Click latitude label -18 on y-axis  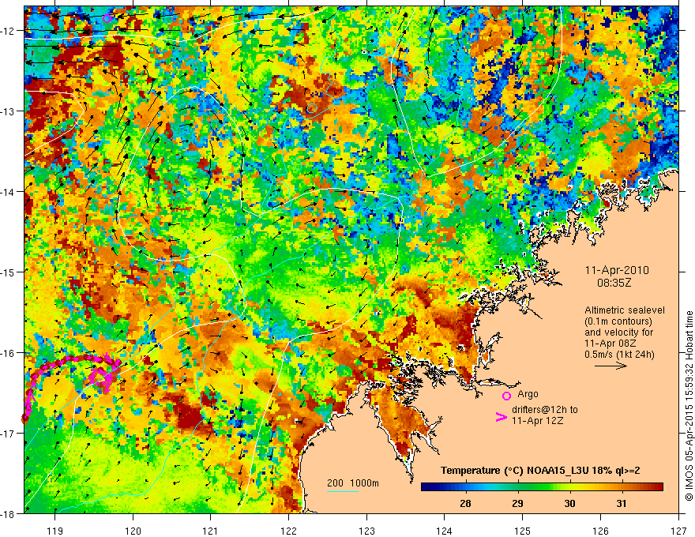9,514
